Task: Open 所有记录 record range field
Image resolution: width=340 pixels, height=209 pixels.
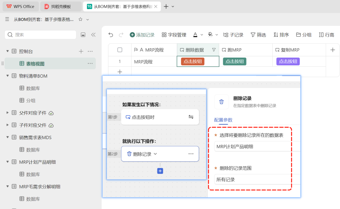Action: tap(257, 180)
